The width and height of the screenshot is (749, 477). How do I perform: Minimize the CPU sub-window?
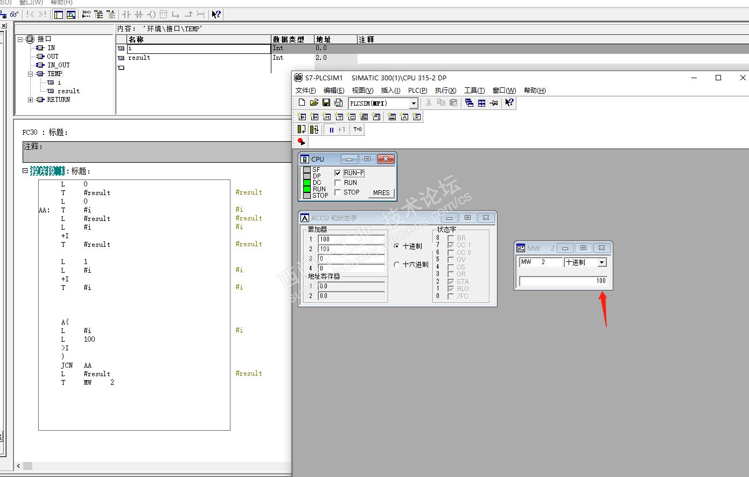tap(349, 159)
